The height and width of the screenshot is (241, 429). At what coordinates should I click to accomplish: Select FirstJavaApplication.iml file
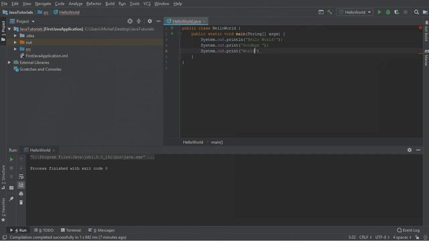point(46,56)
